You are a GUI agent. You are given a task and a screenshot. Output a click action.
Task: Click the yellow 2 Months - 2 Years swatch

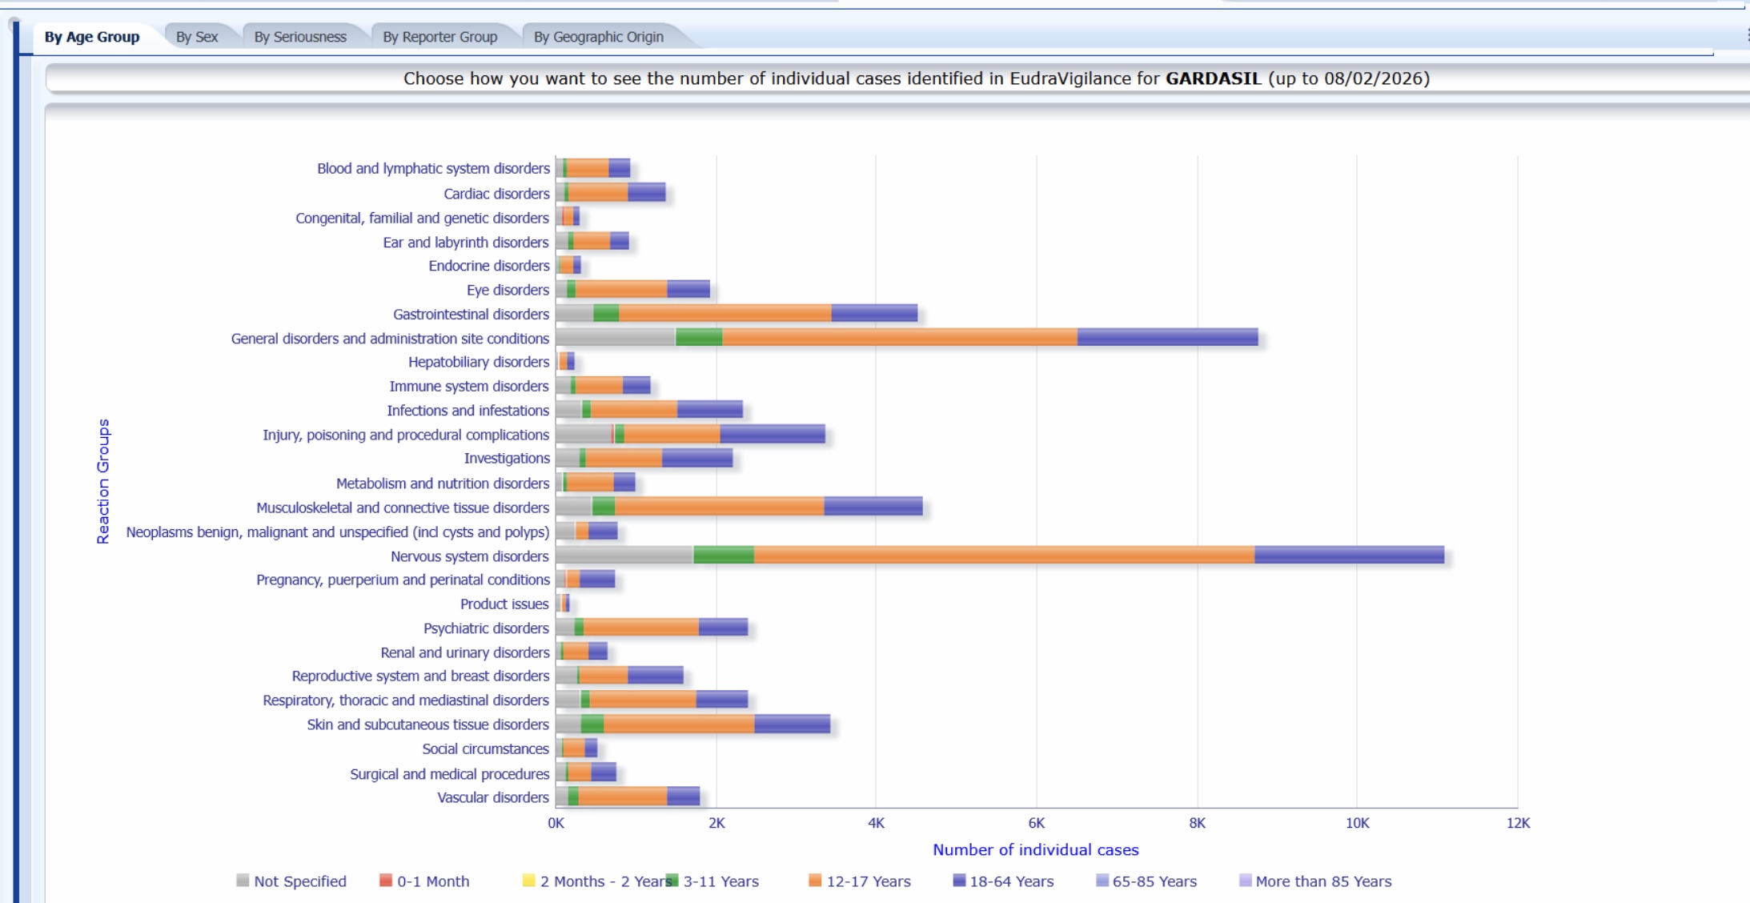point(528,881)
